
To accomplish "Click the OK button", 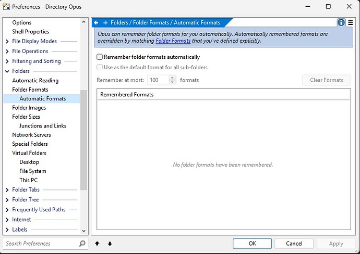I will point(252,244).
